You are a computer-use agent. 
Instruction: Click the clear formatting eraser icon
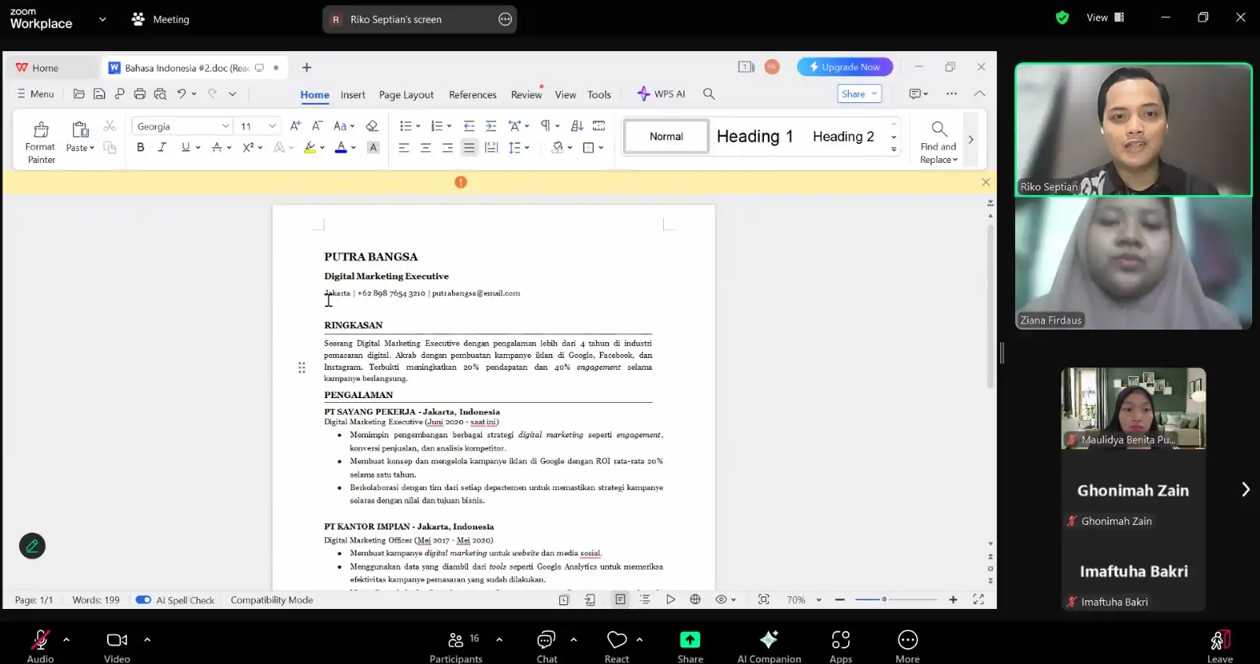(372, 126)
